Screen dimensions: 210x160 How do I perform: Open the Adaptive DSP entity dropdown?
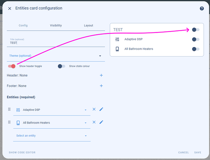52,110
